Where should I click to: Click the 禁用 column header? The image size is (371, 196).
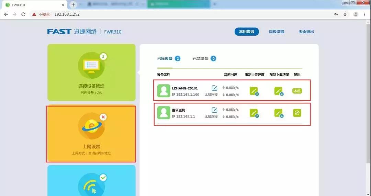click(297, 75)
